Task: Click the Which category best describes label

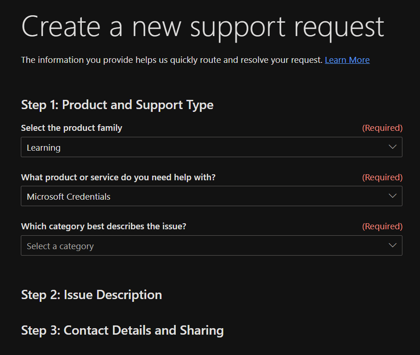Action: [x=104, y=226]
